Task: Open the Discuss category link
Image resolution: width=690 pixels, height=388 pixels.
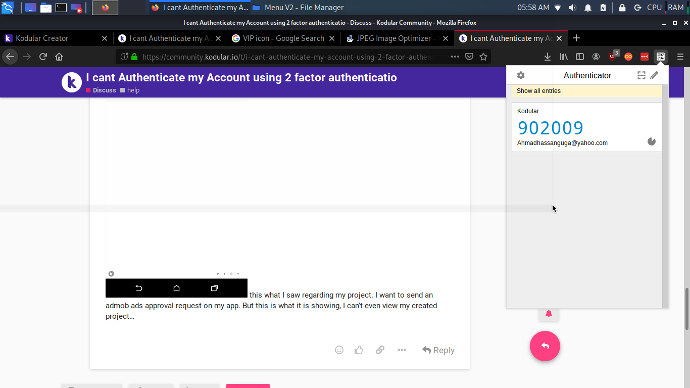Action: point(101,90)
